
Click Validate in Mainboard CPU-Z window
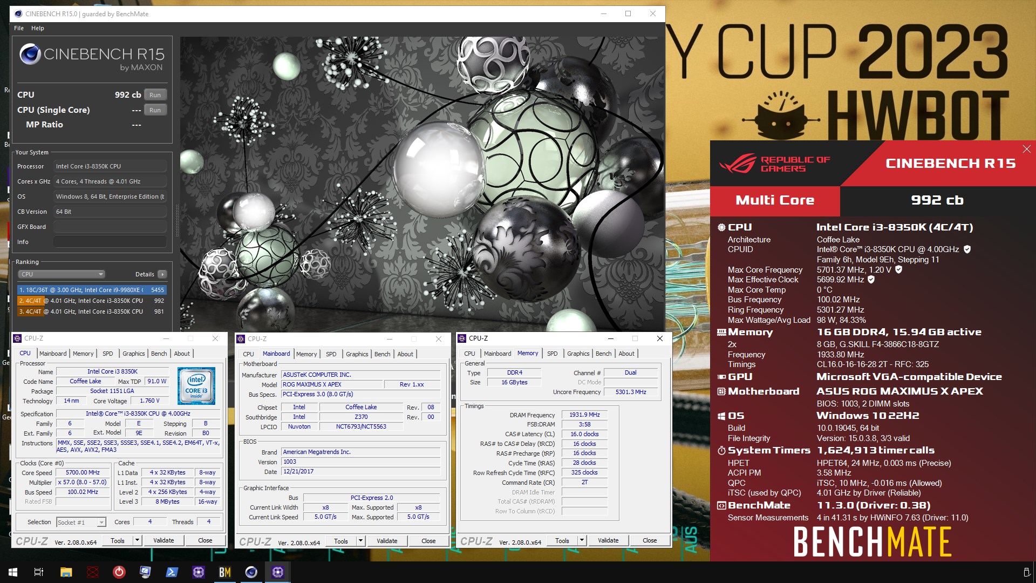coord(387,541)
